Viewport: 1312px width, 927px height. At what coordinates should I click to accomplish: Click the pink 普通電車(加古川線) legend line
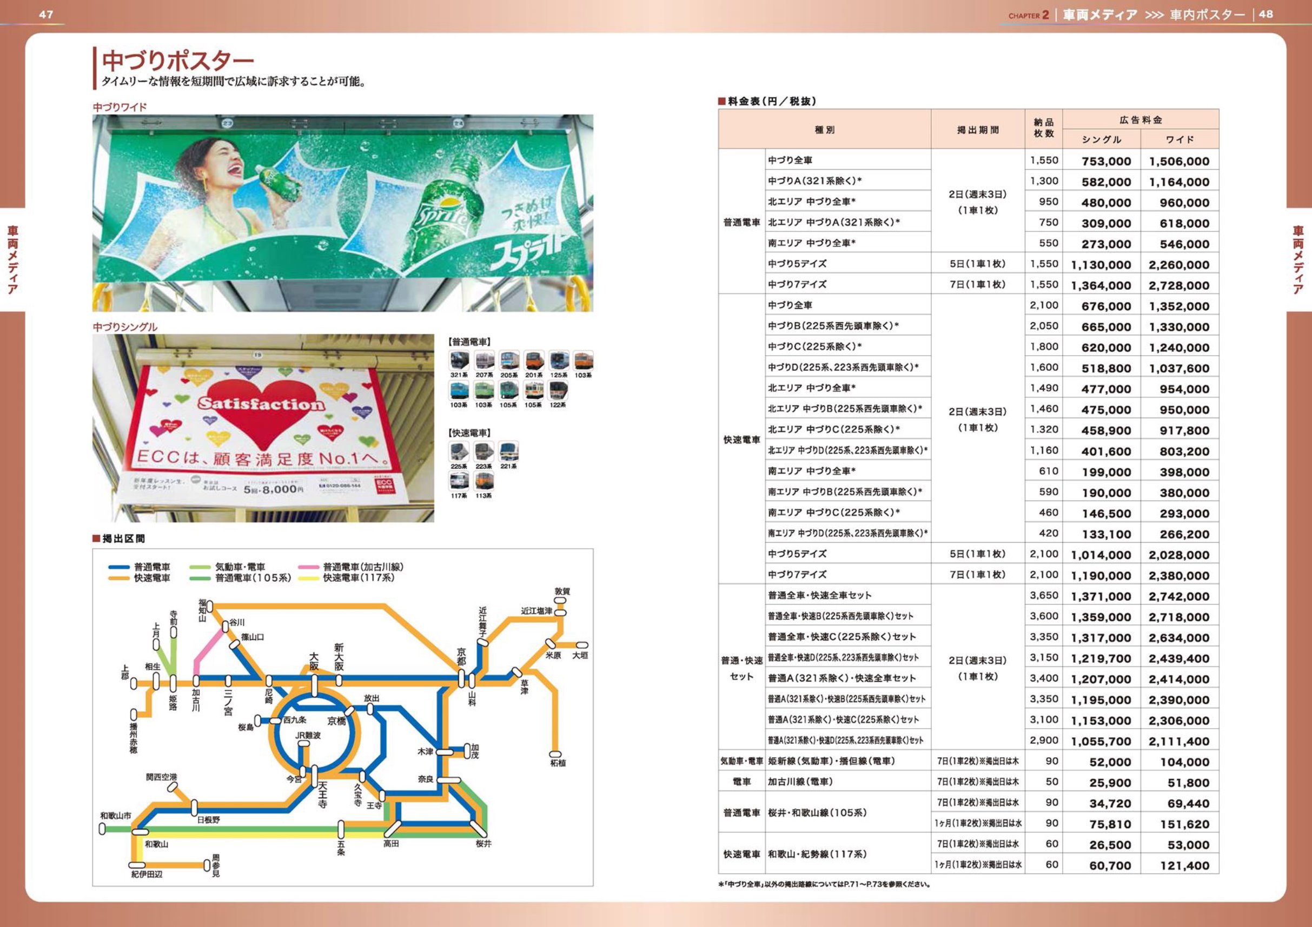pyautogui.click(x=308, y=567)
